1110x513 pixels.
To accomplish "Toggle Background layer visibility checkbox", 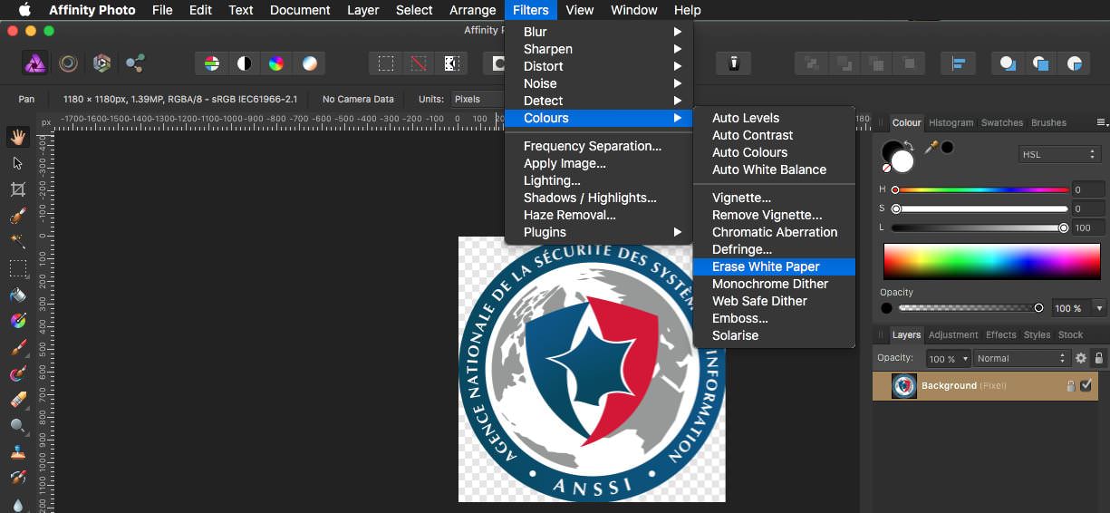I will (1086, 385).
